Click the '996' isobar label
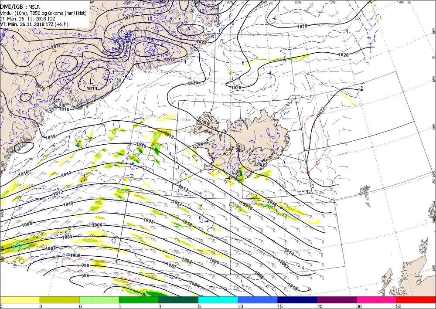The image size is (436, 309). [85, 275]
